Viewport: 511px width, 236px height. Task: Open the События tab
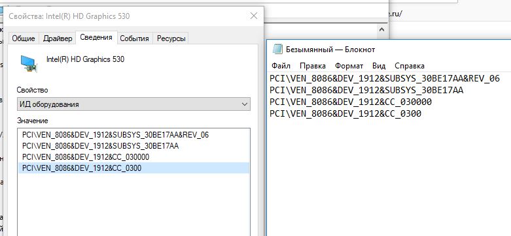click(134, 38)
